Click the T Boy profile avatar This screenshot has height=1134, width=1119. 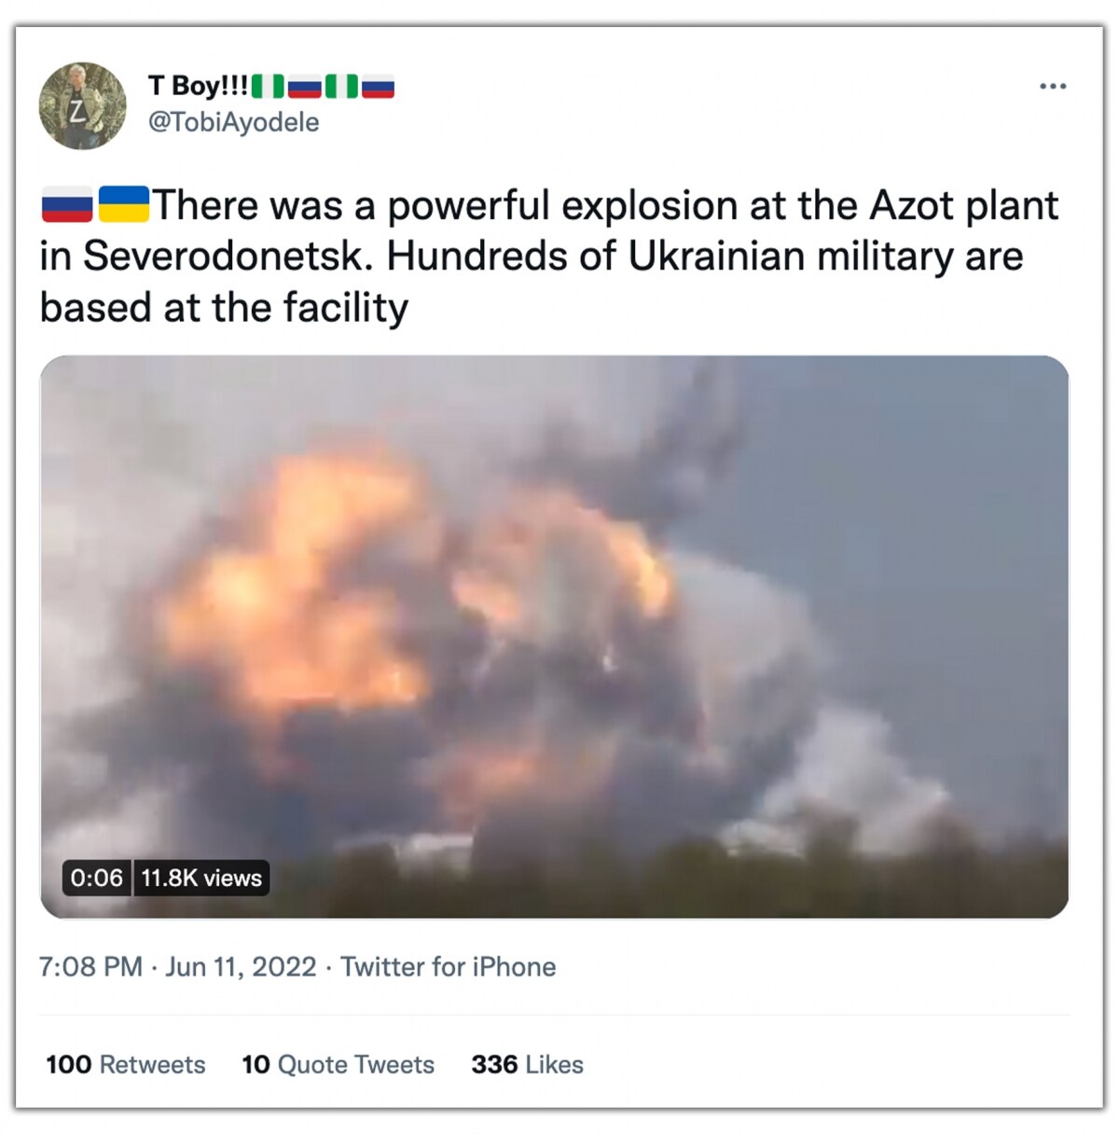(x=82, y=106)
